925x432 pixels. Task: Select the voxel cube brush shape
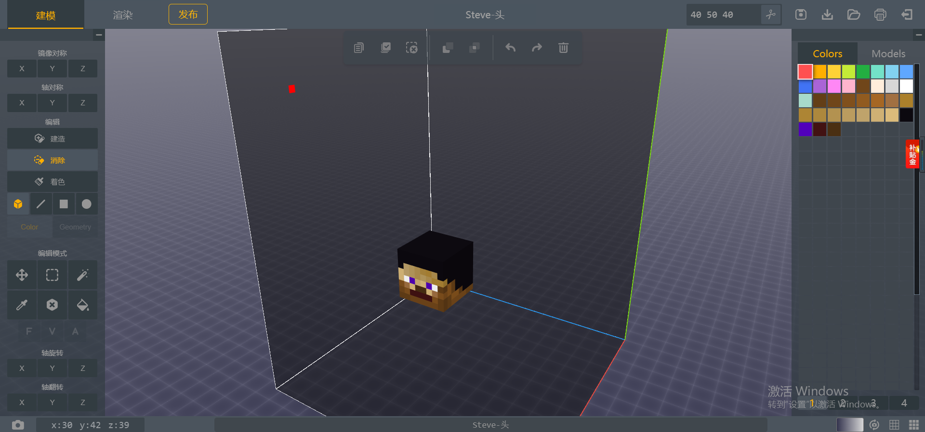(18, 204)
